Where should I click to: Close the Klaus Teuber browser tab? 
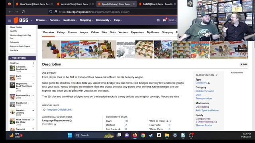click(x=51, y=4)
